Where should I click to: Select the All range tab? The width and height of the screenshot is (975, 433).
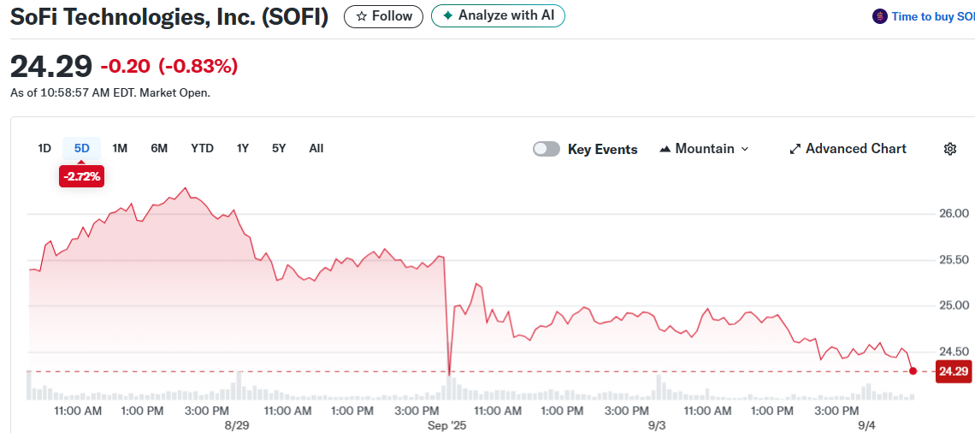click(316, 148)
